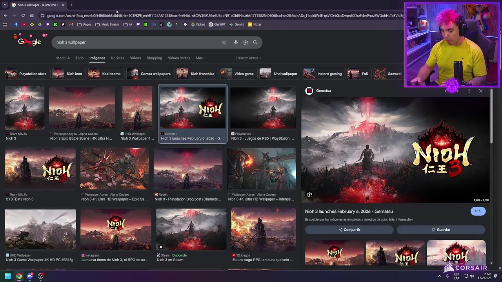Open the Herramientas dropdown
Screen dimensions: 502x282
pyautogui.click(x=249, y=58)
